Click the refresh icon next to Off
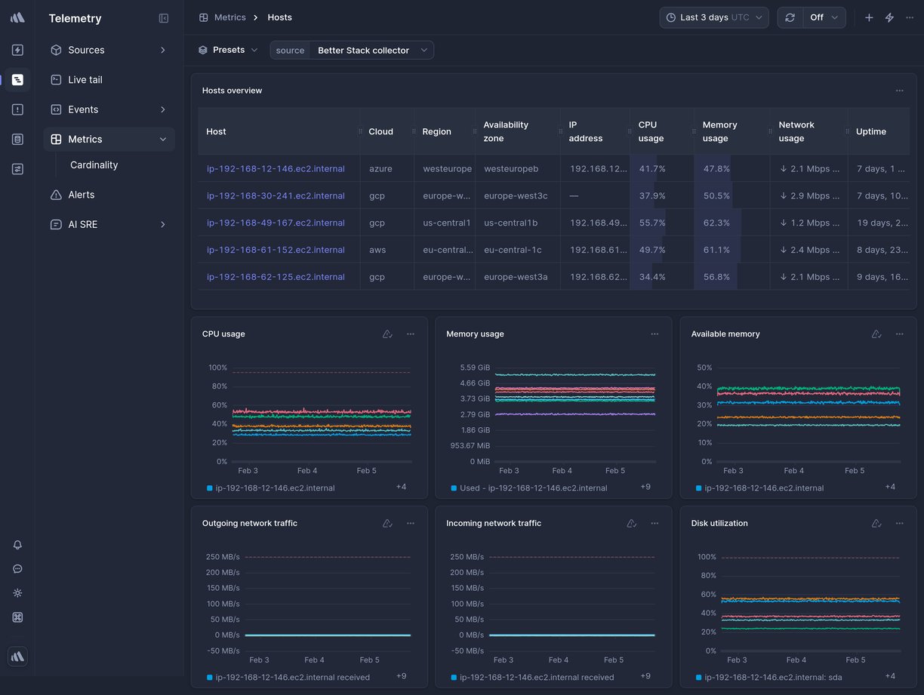 790,17
